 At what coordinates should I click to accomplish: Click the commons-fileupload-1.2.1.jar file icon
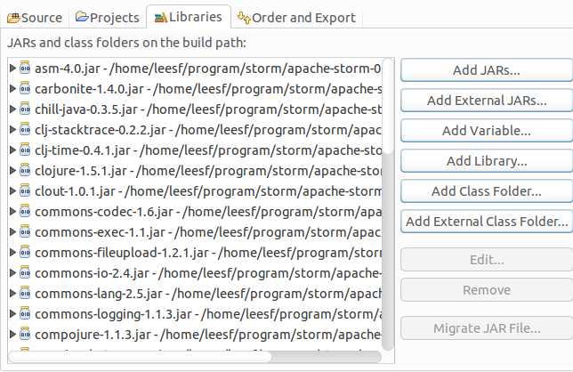(x=25, y=252)
